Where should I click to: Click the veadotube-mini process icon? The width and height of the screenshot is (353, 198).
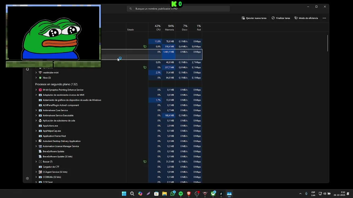40,73
